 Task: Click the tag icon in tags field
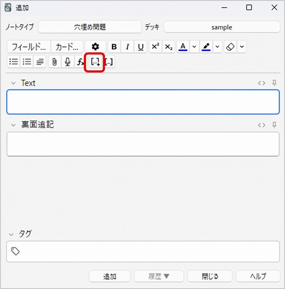[x=15, y=251]
